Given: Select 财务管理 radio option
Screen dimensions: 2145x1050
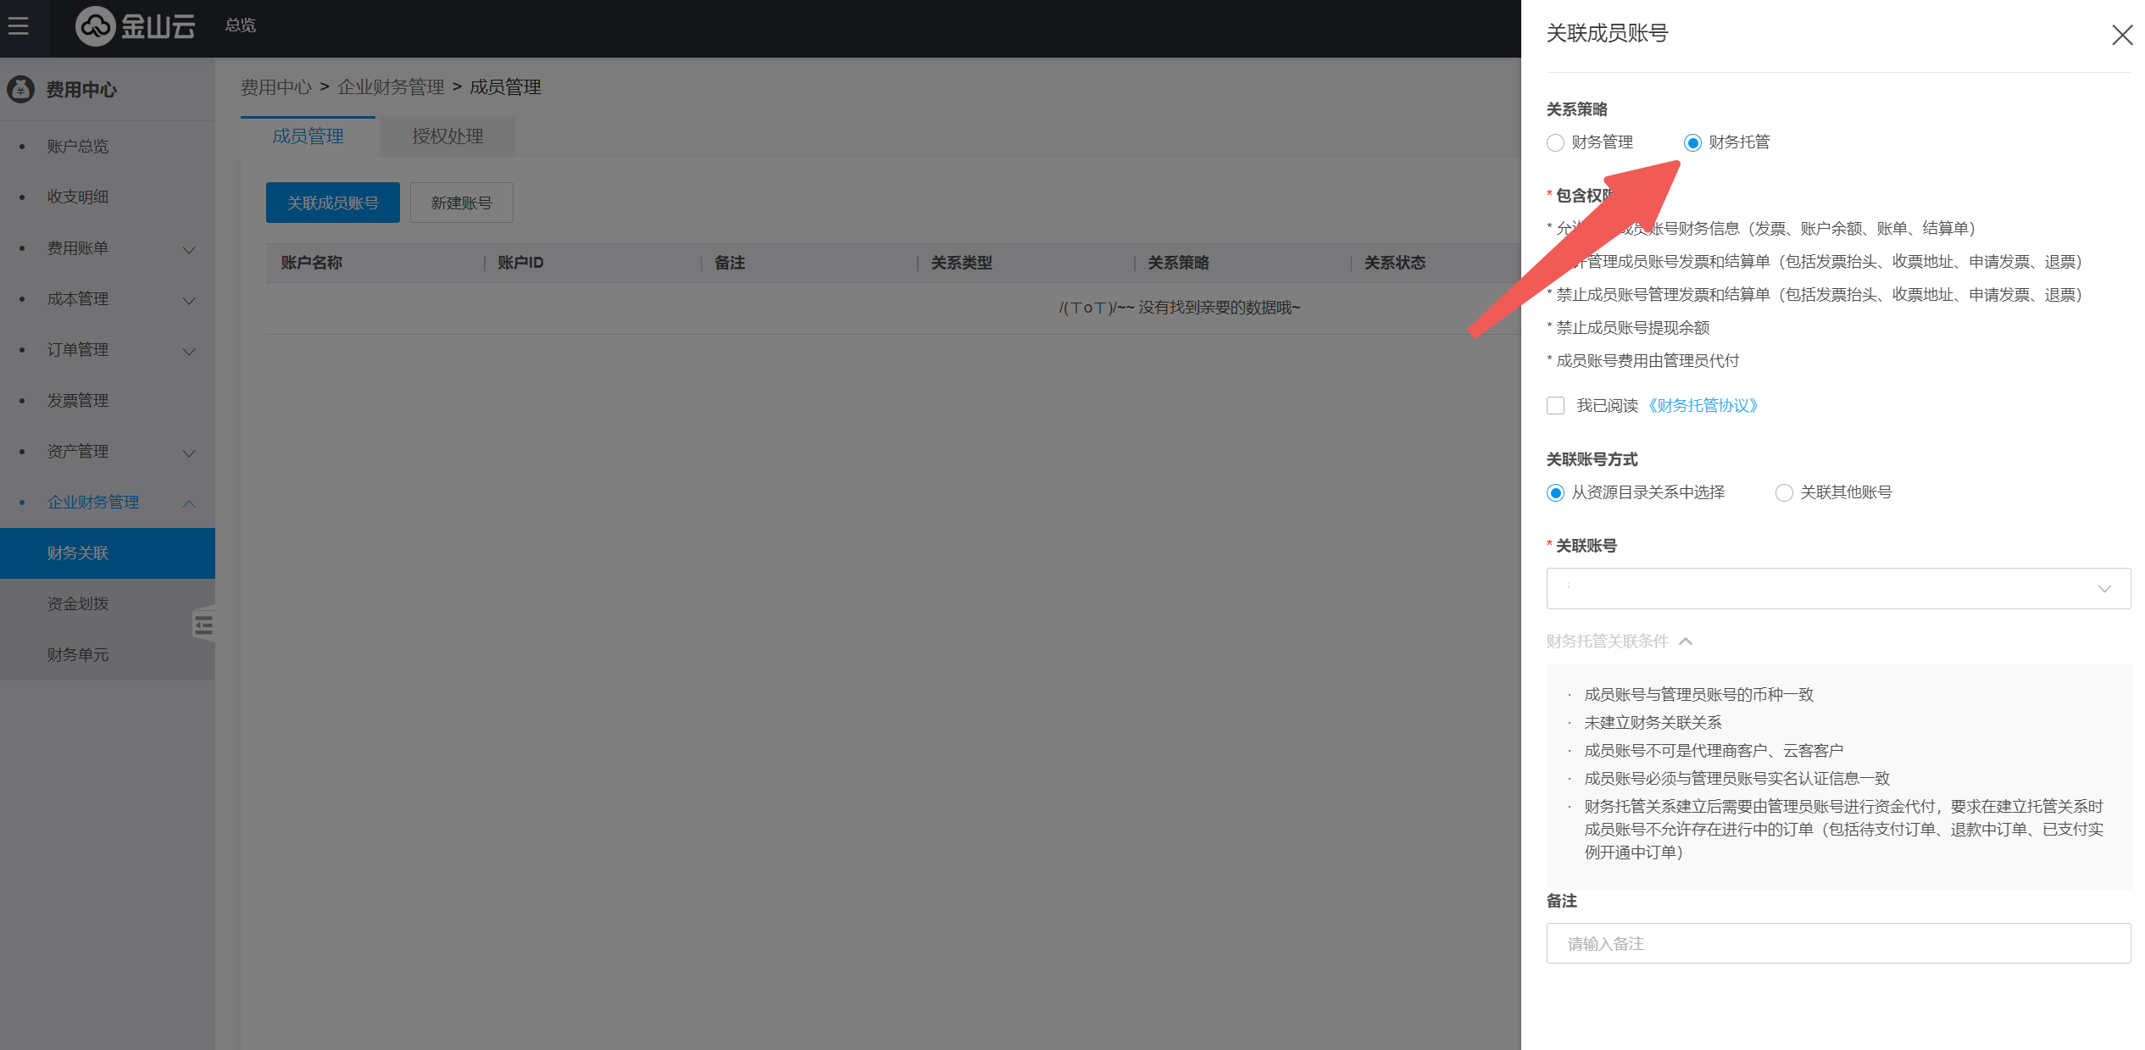Looking at the screenshot, I should (1555, 143).
